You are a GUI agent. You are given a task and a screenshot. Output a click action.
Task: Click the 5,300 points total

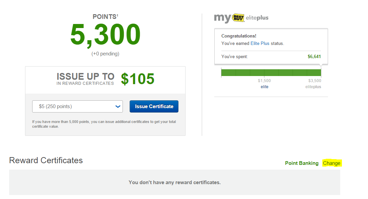pos(105,34)
